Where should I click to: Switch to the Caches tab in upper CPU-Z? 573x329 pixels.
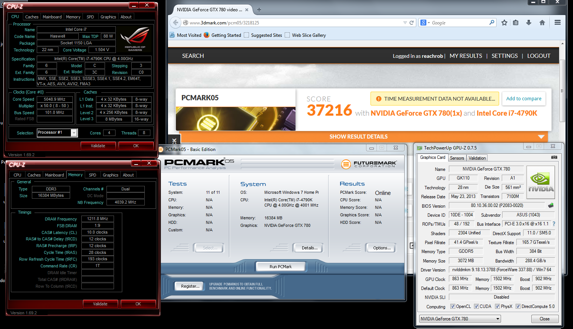[x=32, y=17]
